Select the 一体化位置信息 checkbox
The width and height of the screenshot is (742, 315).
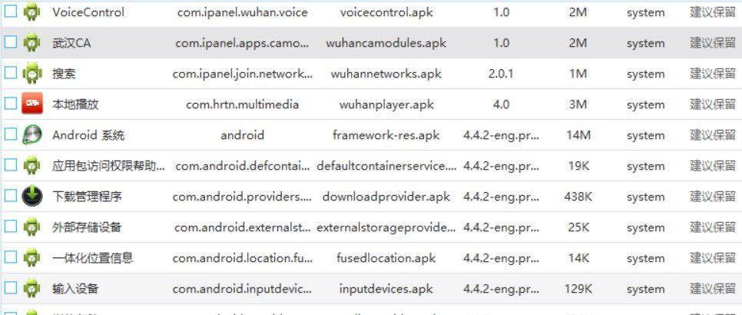coord(11,257)
